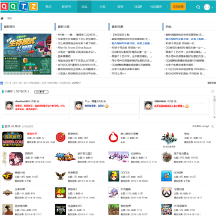Click the 最新回复 link right of stats bar
Viewport: 216px width, 216px height.
211,83
